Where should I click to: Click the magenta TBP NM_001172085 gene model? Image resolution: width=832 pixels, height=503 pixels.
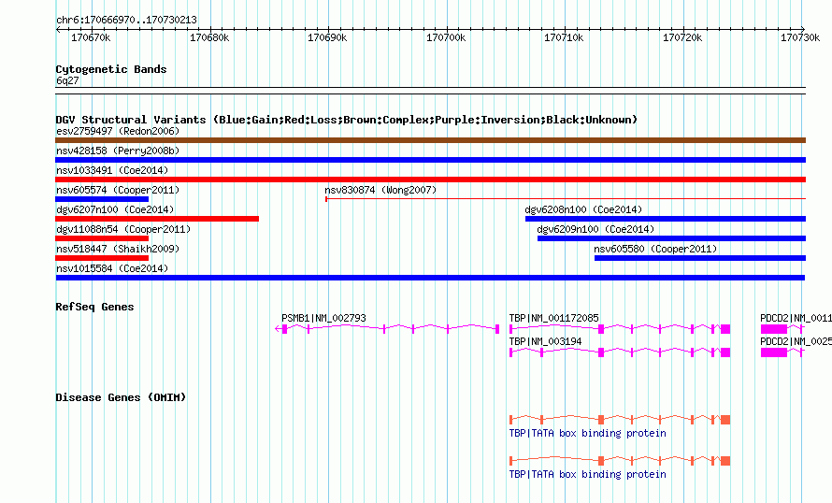click(620, 329)
